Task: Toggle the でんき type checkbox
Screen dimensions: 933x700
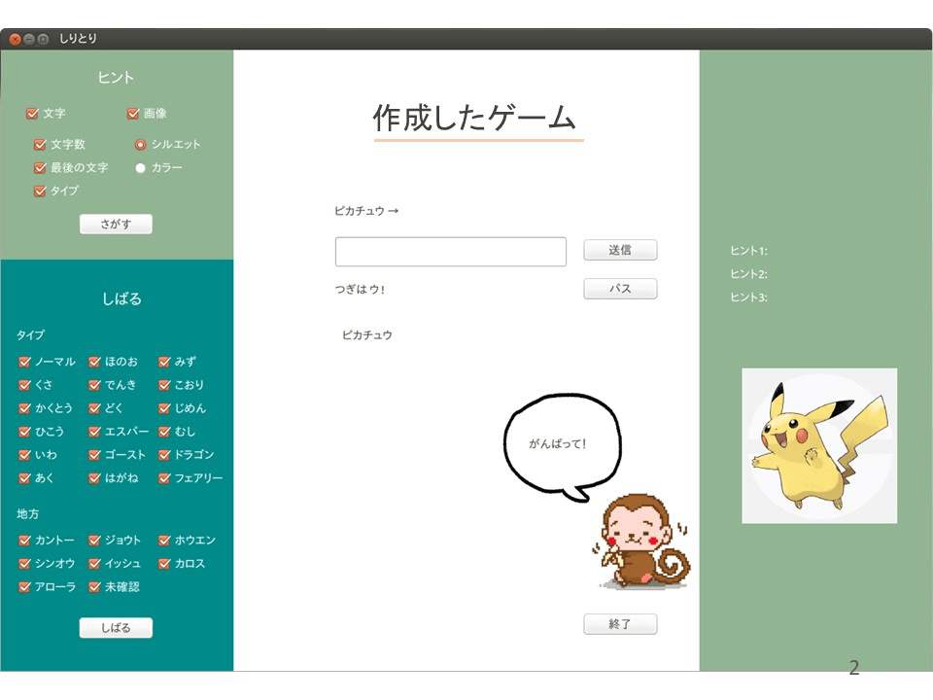Action: coord(94,385)
